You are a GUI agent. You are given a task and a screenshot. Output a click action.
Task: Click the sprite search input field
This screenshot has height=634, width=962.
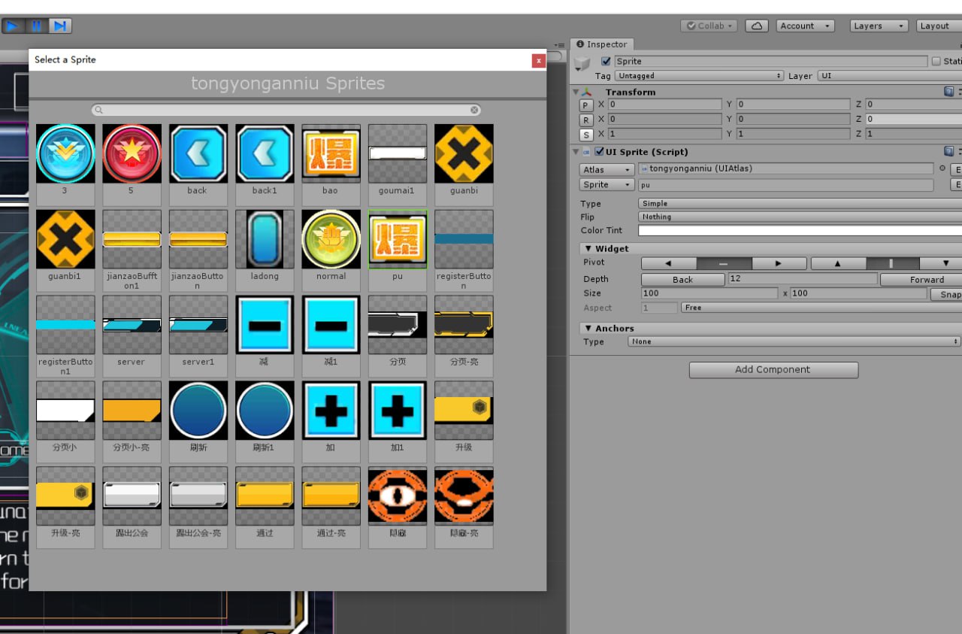point(286,110)
